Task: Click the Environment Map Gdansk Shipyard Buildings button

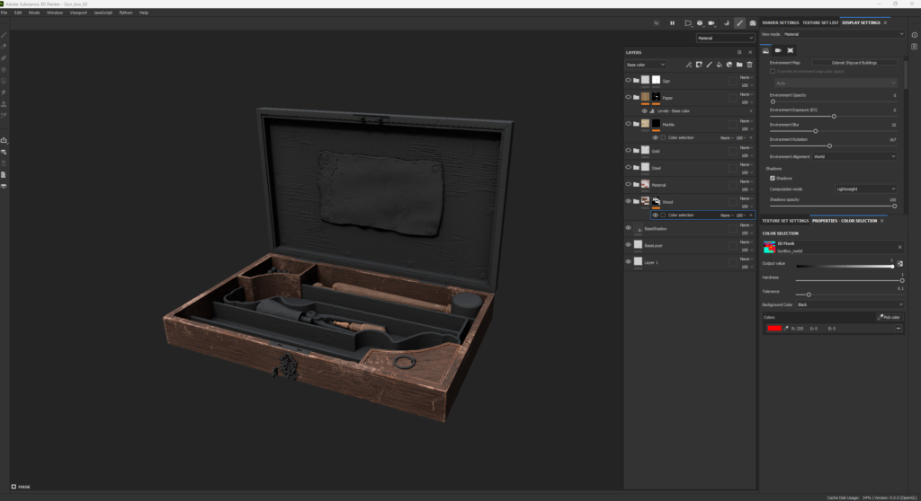Action: (854, 63)
